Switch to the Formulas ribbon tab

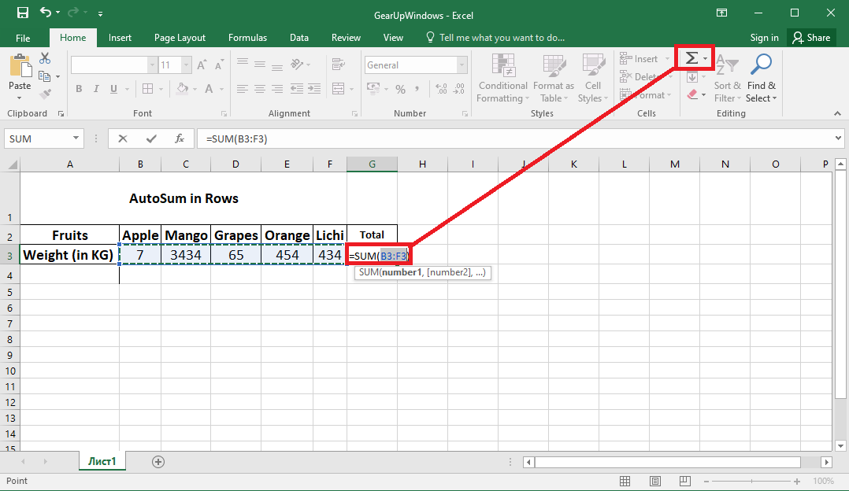click(x=247, y=37)
